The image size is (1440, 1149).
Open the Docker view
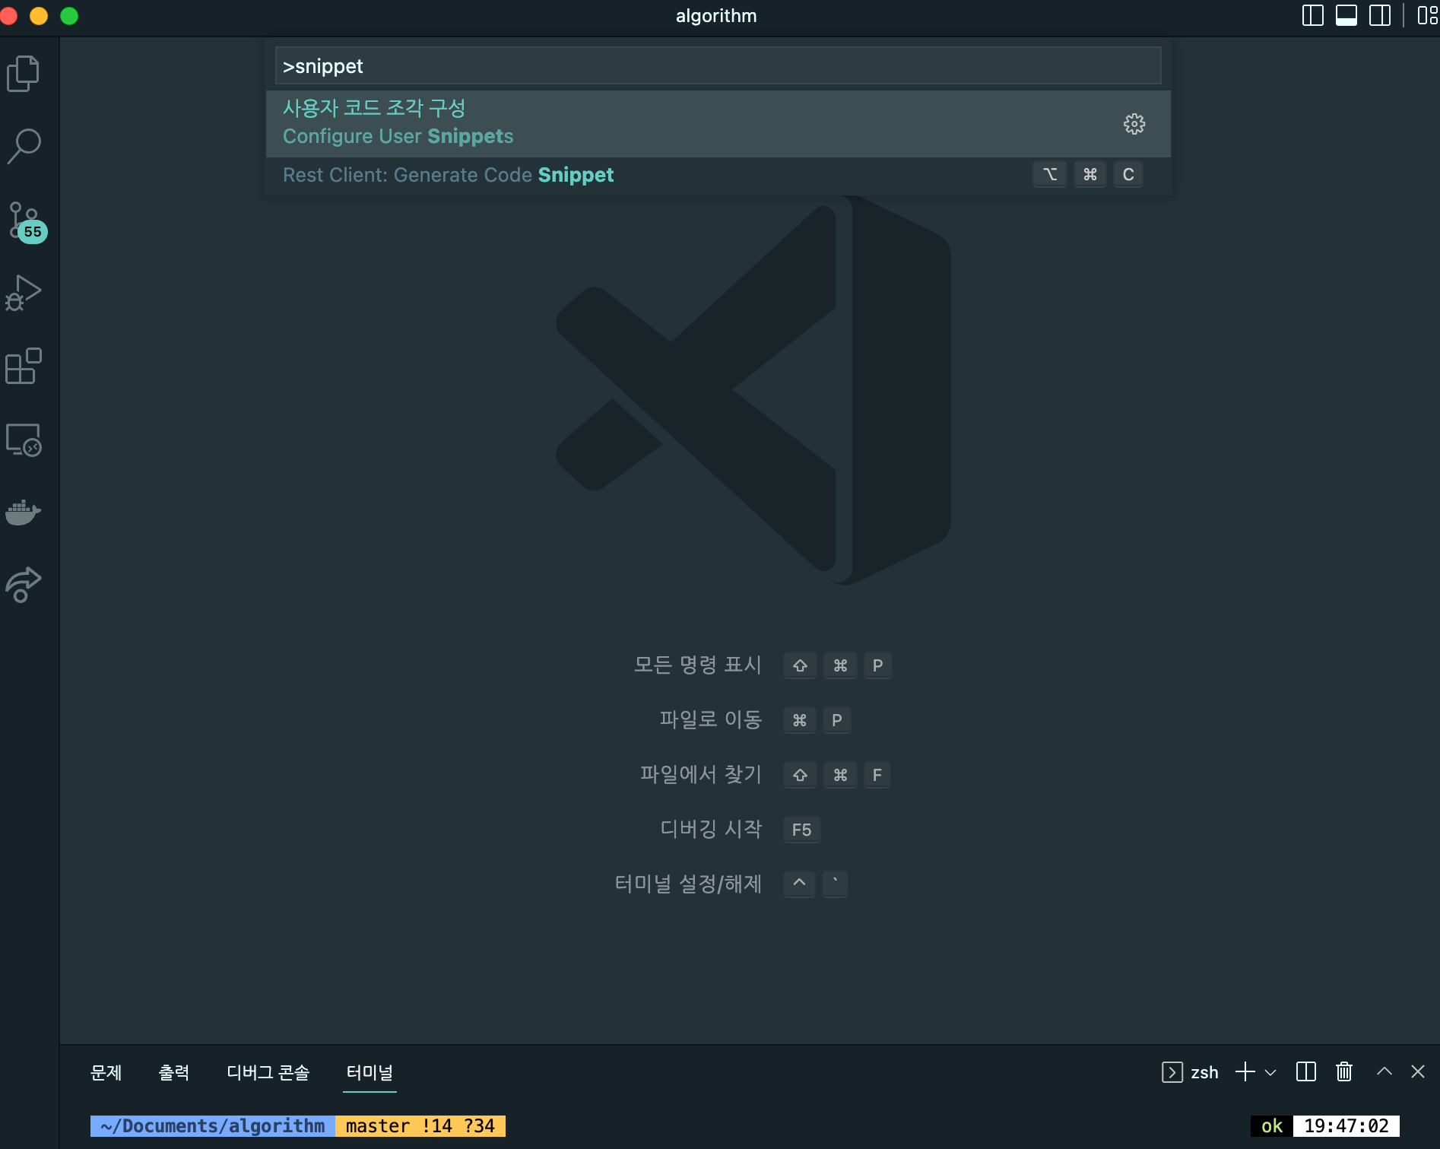coord(24,513)
